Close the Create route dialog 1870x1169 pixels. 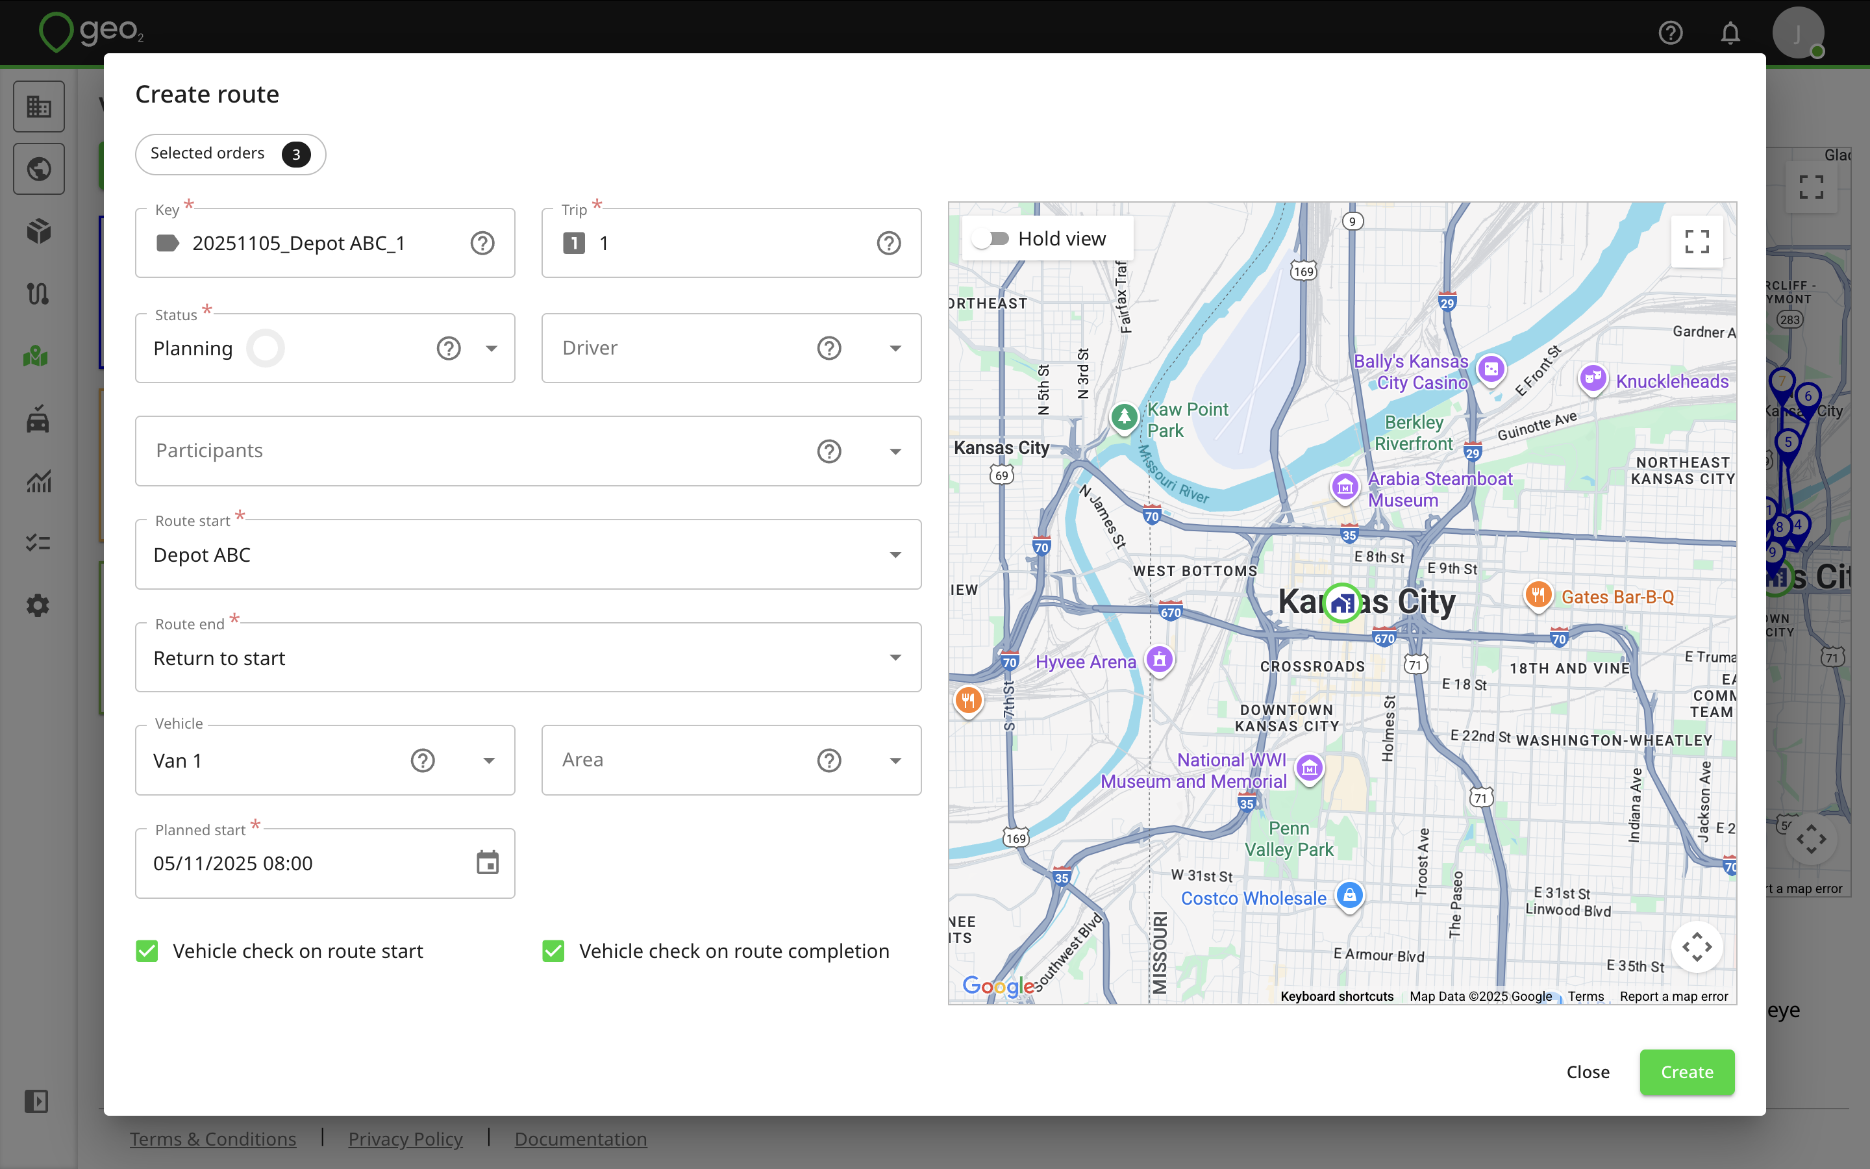coord(1588,1072)
